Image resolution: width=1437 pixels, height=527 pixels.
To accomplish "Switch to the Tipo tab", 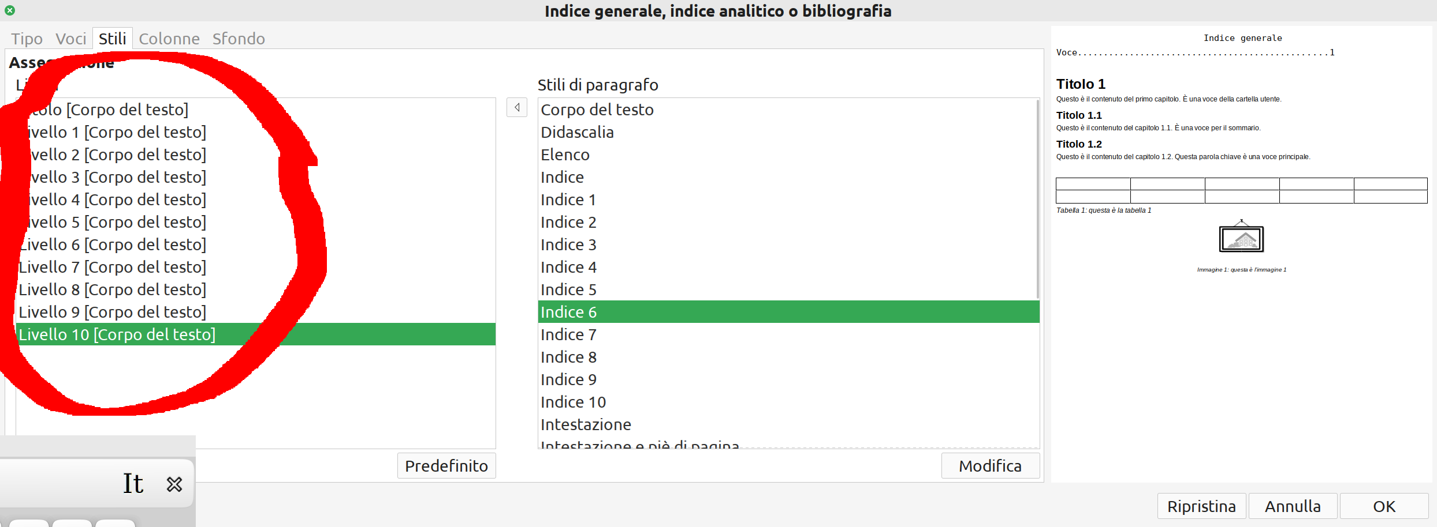I will pos(27,39).
